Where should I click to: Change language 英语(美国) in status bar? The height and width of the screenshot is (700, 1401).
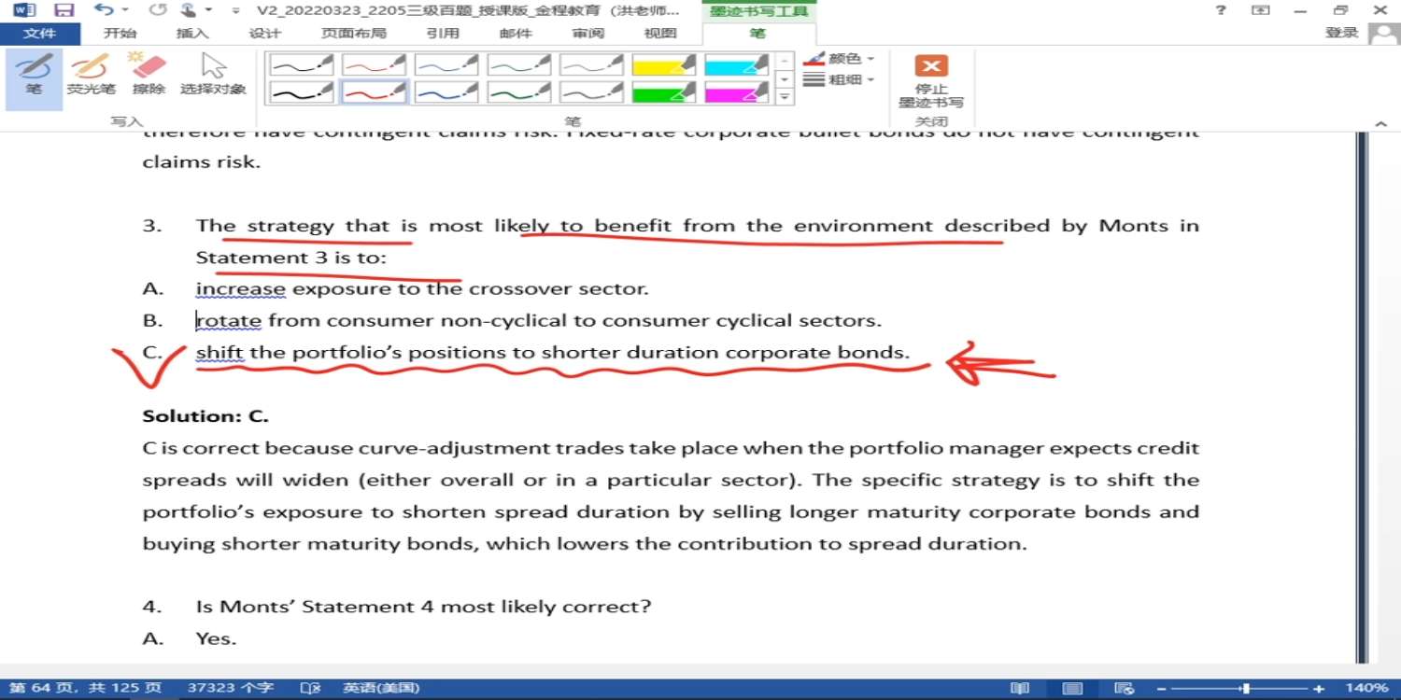pos(381,688)
